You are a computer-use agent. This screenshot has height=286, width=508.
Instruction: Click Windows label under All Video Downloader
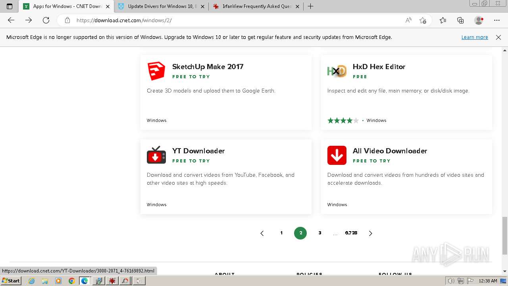(x=337, y=205)
